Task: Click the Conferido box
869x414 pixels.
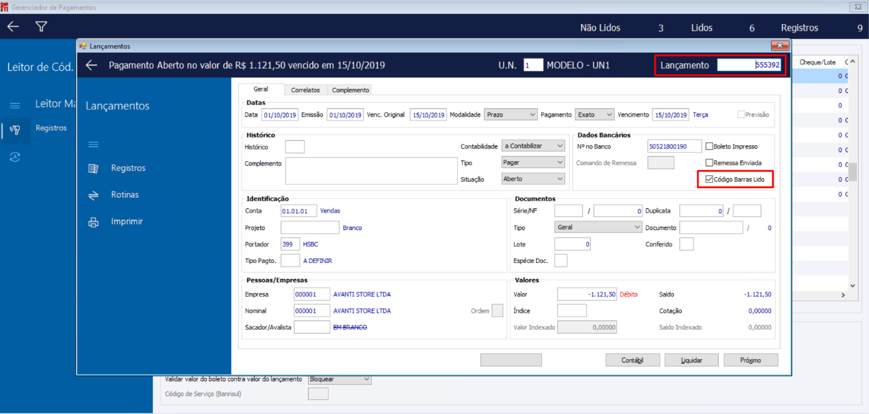Action: (686, 244)
